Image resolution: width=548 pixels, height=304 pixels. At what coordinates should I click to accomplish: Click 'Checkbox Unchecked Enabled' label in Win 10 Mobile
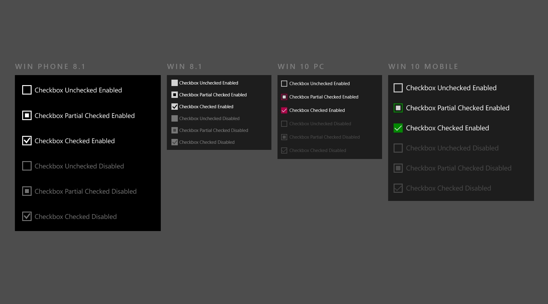[x=451, y=88]
